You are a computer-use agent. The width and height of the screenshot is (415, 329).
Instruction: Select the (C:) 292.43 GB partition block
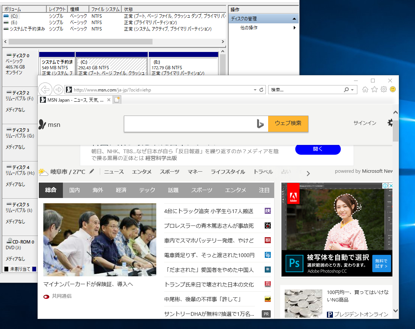pos(112,64)
